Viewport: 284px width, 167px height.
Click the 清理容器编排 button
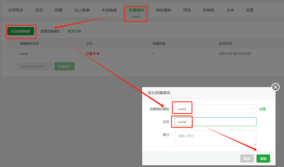(x=50, y=31)
